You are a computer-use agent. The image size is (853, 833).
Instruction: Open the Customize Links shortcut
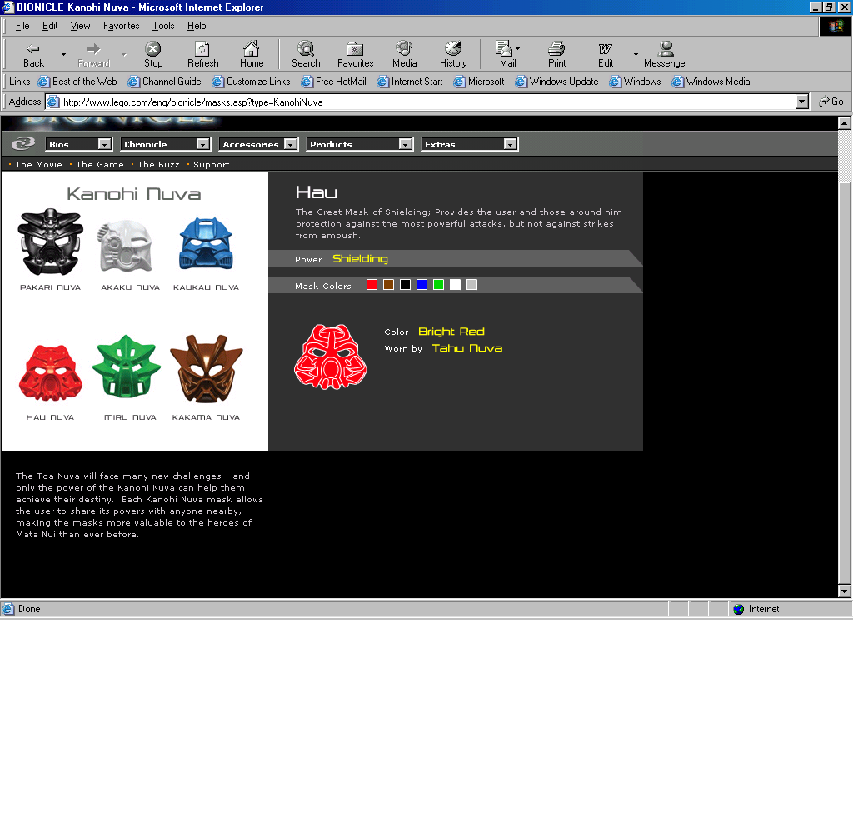point(251,82)
